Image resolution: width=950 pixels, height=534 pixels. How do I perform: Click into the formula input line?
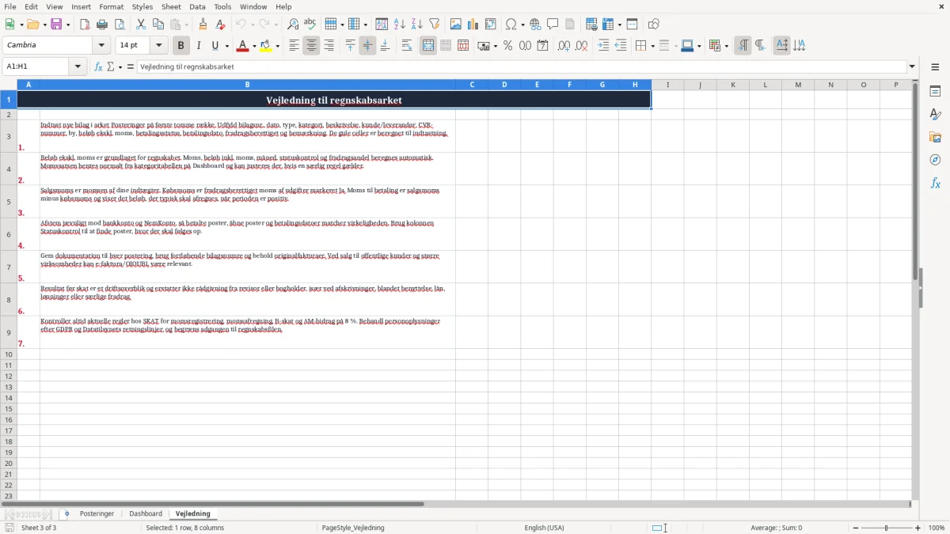pos(521,66)
